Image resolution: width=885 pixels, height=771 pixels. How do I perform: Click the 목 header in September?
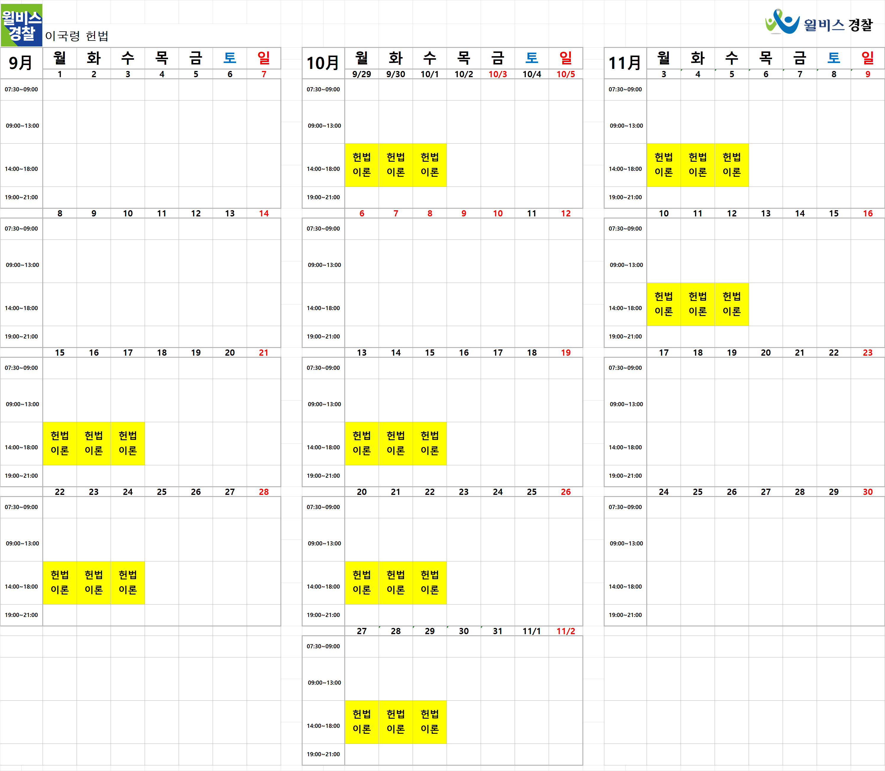pyautogui.click(x=162, y=58)
